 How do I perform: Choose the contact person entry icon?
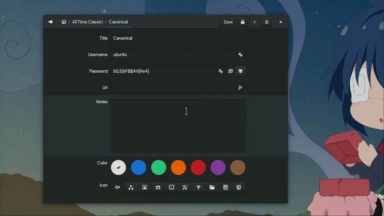coord(145,187)
